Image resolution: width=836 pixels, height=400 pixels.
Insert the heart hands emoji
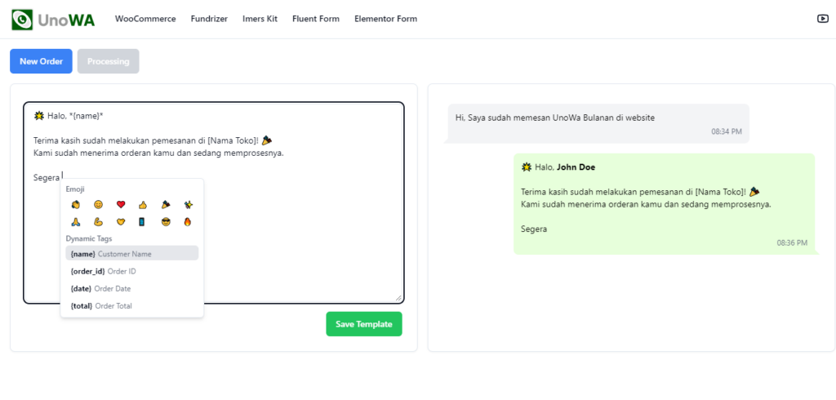click(121, 222)
